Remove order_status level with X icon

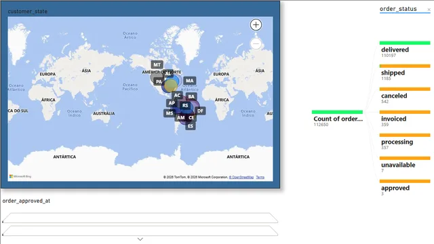[429, 9]
